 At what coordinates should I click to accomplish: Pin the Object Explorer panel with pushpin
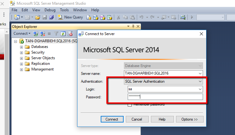tap(133, 27)
